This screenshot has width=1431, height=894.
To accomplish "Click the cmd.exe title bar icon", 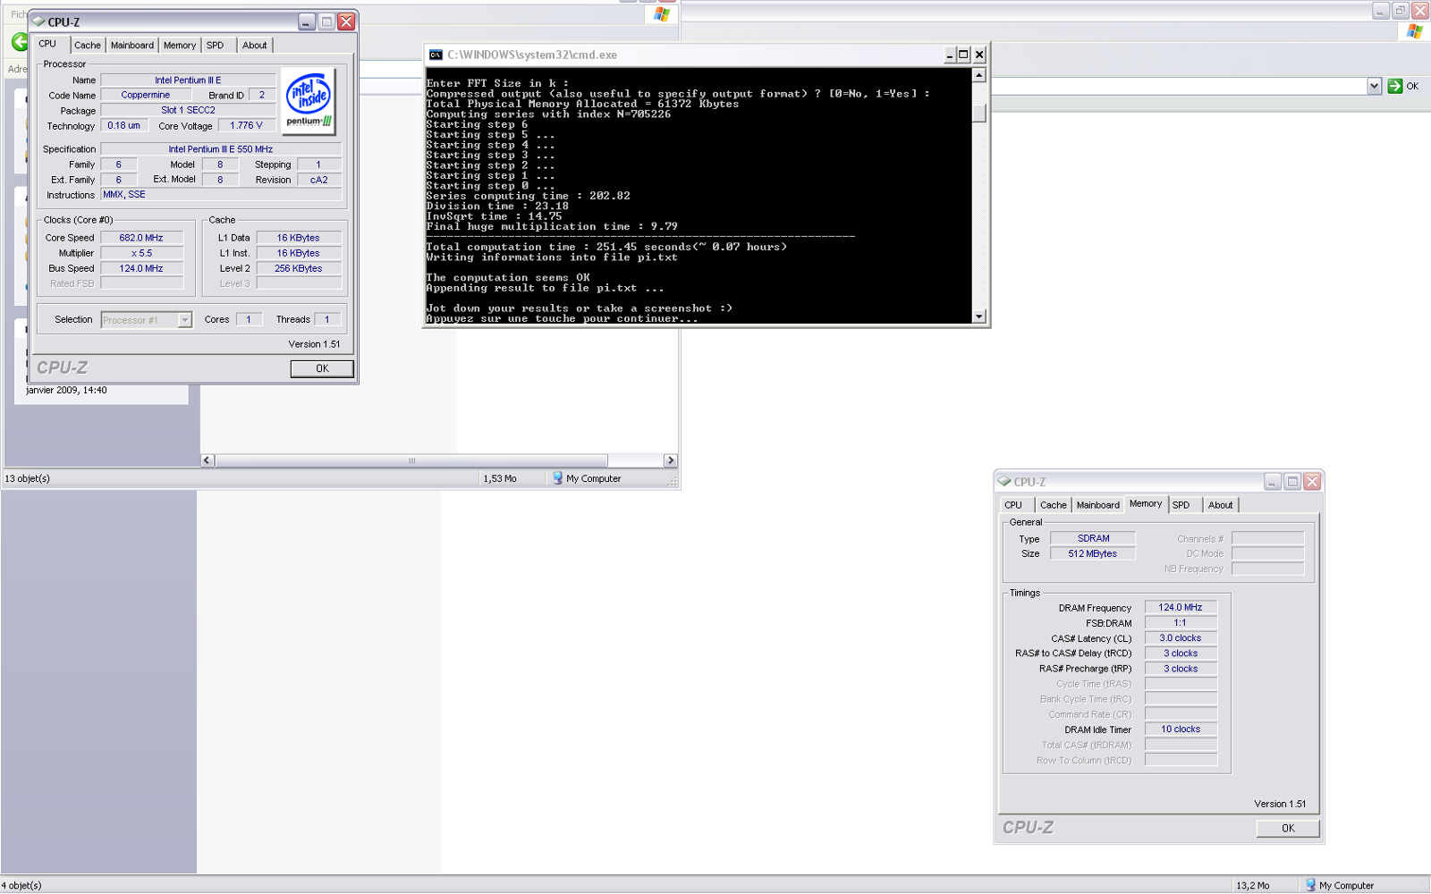I will [436, 55].
